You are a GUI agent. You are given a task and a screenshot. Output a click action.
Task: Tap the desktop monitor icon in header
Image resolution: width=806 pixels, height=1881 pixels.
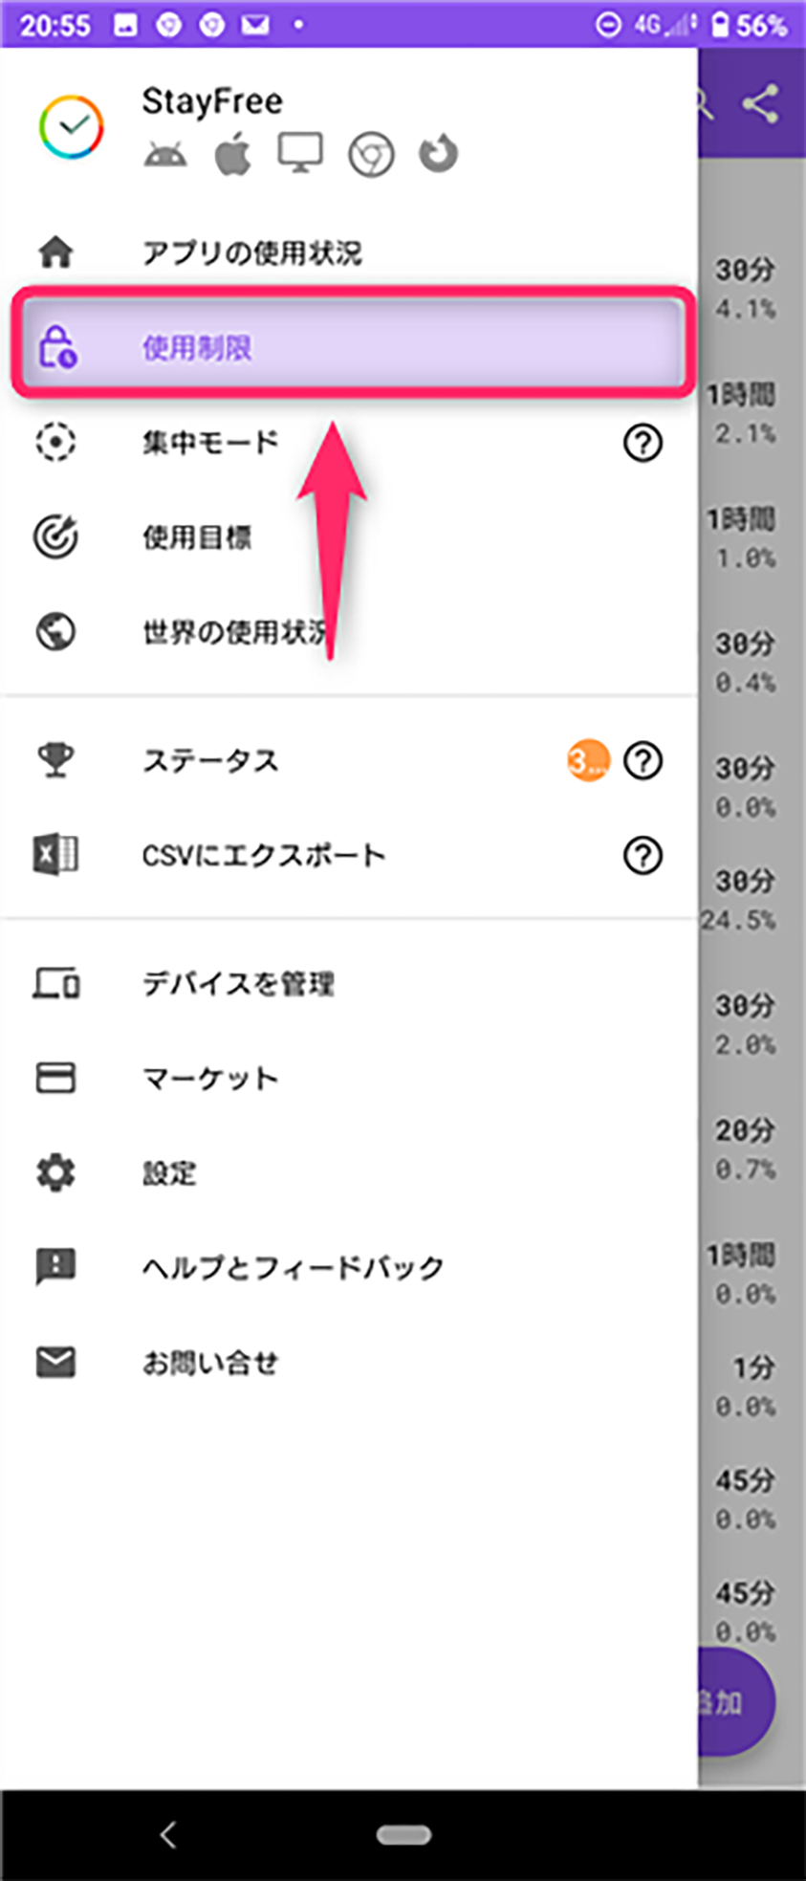coord(300,153)
